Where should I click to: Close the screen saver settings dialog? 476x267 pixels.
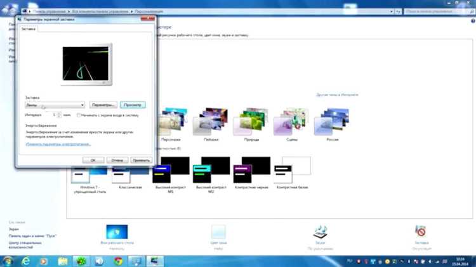(147, 19)
